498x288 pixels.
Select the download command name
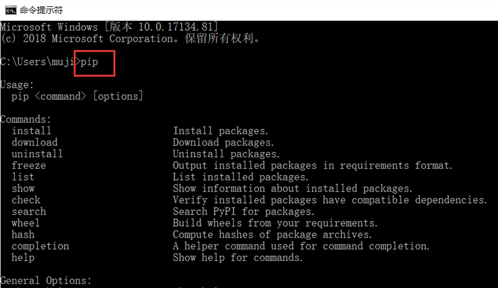point(34,142)
